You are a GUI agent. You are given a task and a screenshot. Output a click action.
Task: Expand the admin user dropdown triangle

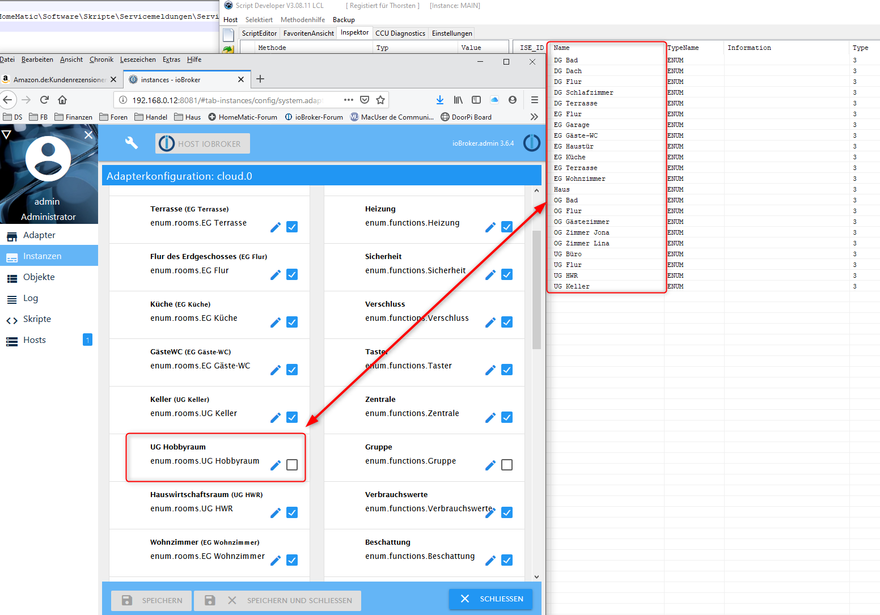tap(6, 134)
